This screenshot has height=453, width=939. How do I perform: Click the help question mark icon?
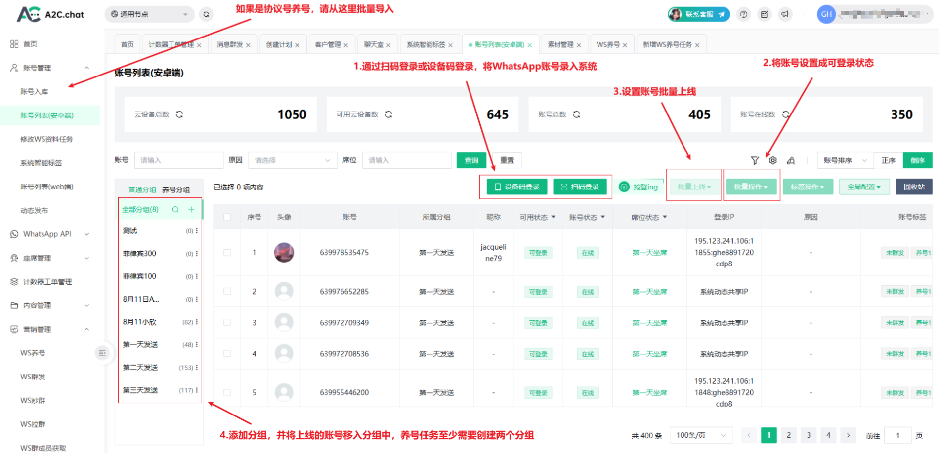743,14
